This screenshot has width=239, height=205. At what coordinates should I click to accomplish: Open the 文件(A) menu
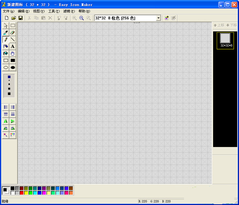(8, 11)
